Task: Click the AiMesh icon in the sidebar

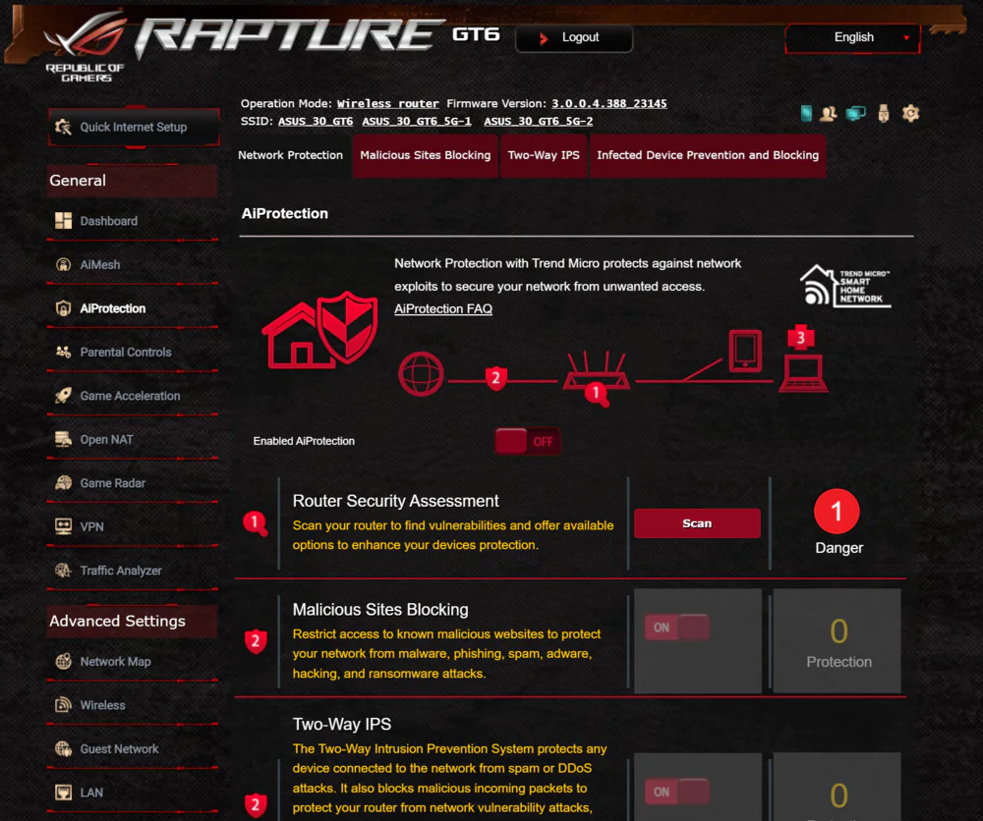Action: pyautogui.click(x=63, y=264)
